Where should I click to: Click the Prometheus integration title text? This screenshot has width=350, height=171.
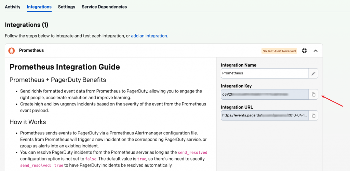(31, 51)
